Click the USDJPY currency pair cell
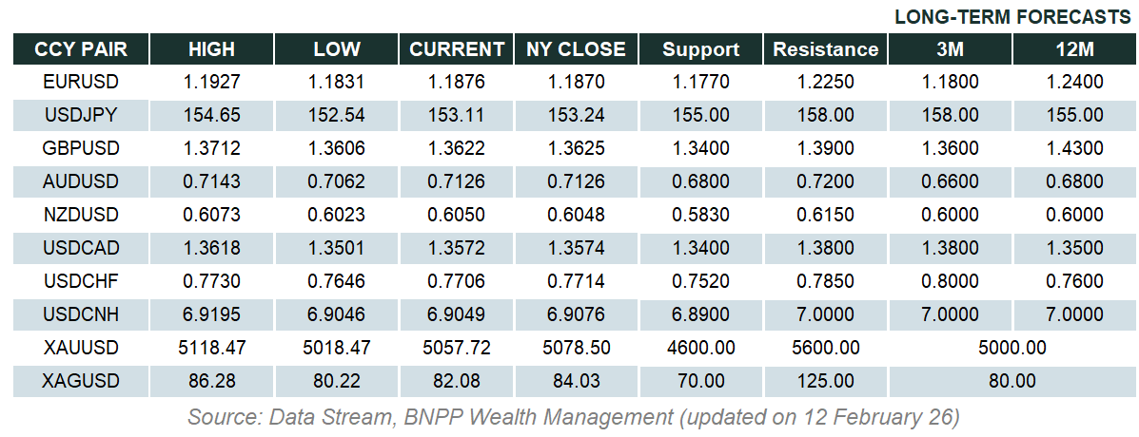The height and width of the screenshot is (437, 1139). point(81,115)
